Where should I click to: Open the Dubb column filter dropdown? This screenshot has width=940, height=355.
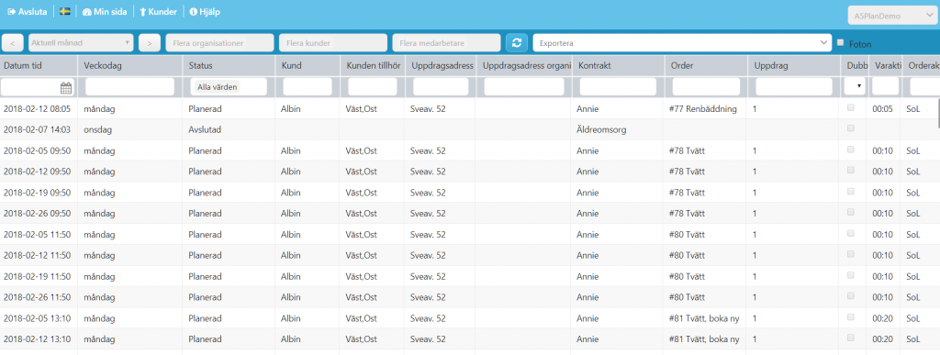pyautogui.click(x=855, y=87)
